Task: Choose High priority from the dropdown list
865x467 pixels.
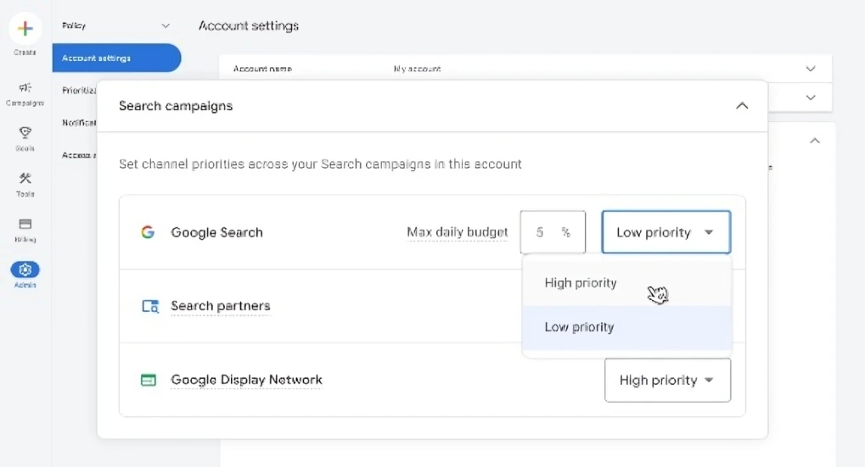Action: click(x=626, y=283)
